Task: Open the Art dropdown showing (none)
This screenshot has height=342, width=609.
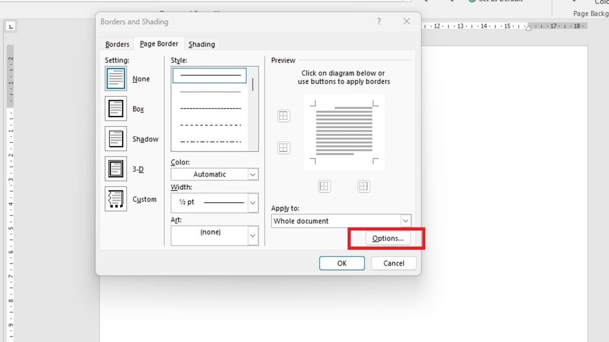Action: point(214,235)
